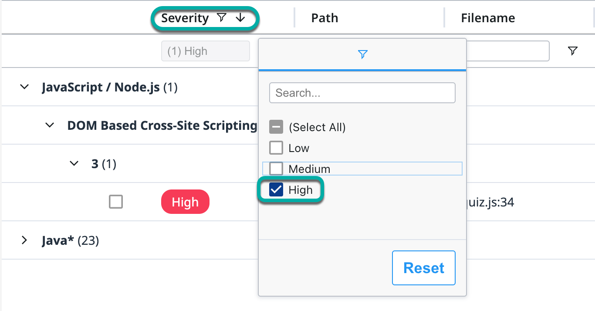Select the checkbox for the quiz.js finding row
The image size is (595, 311).
coord(116,202)
